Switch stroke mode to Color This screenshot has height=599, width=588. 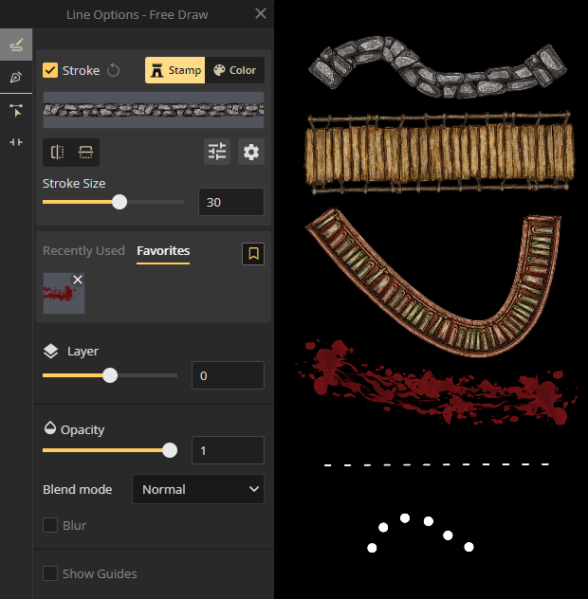point(234,70)
